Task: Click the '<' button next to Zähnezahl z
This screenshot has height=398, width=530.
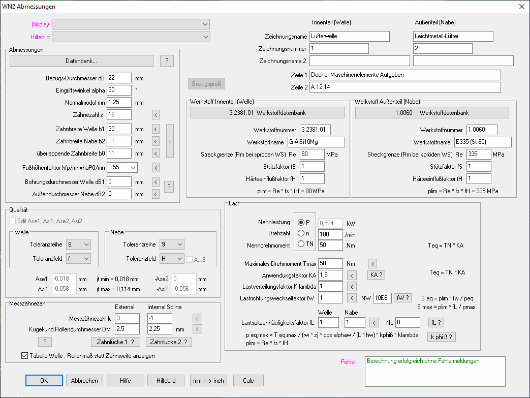Action: (x=156, y=115)
